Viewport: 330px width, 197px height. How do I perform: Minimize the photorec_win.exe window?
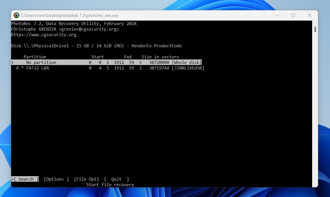[277, 15]
